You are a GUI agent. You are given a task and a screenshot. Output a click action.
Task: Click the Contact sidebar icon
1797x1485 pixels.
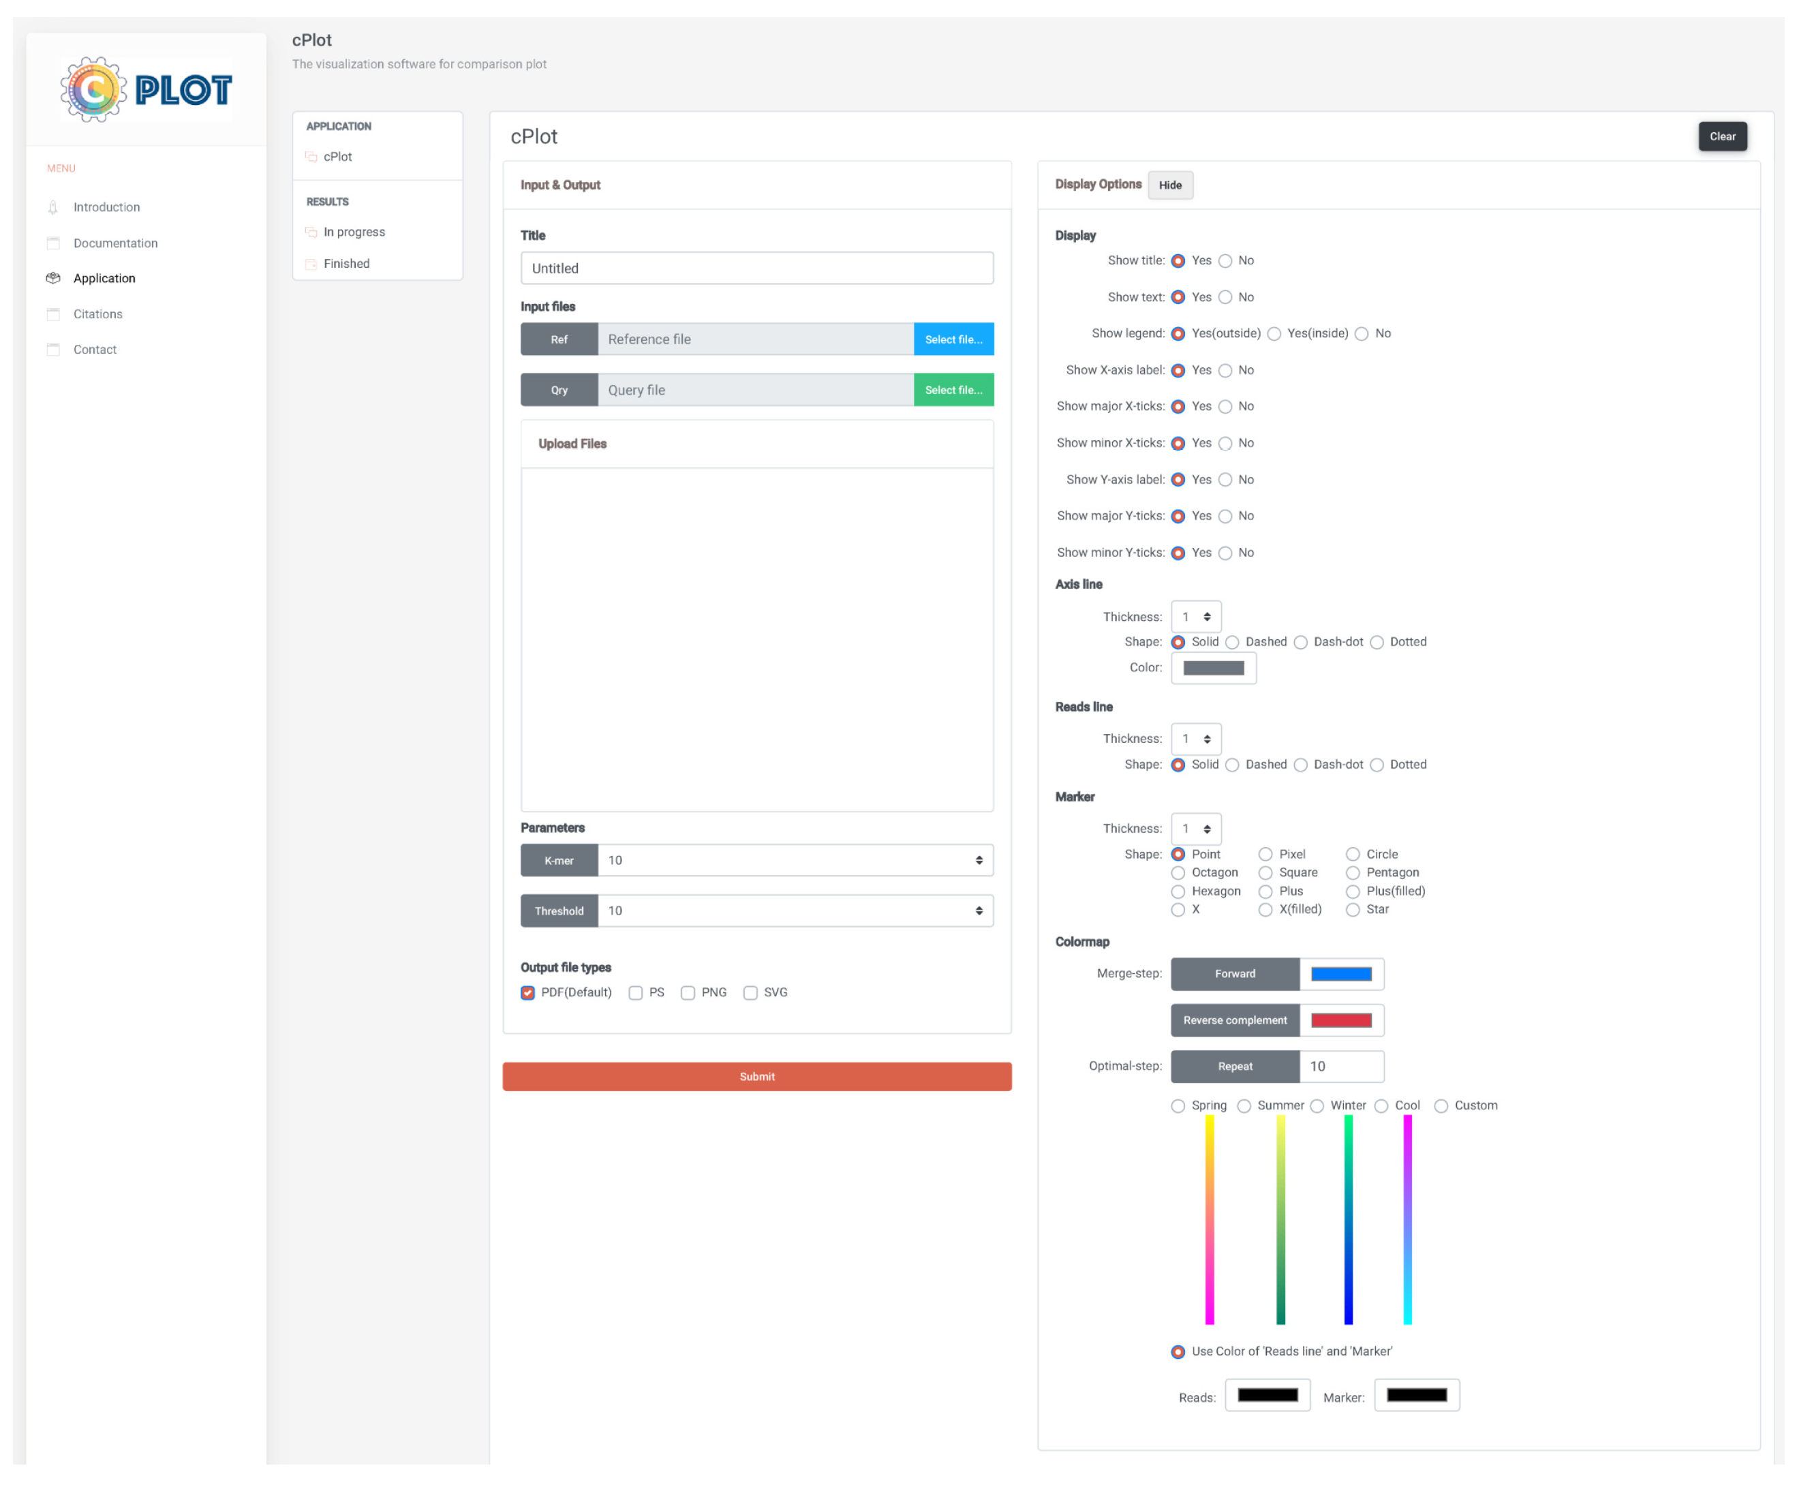tap(53, 349)
